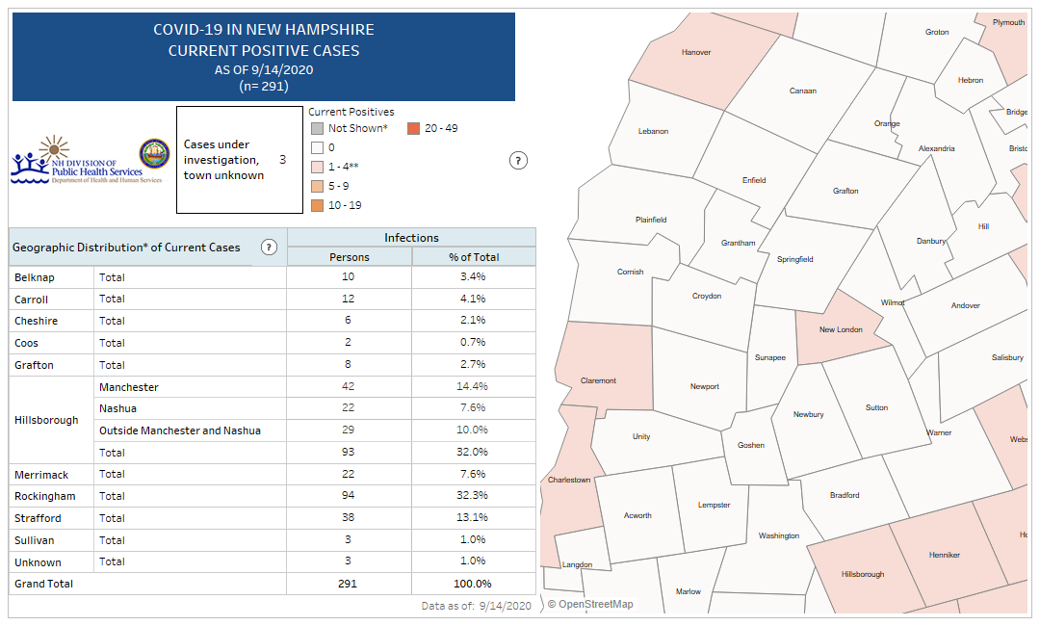Click the help icon beside the legend
The image size is (1040, 626).
[x=518, y=161]
